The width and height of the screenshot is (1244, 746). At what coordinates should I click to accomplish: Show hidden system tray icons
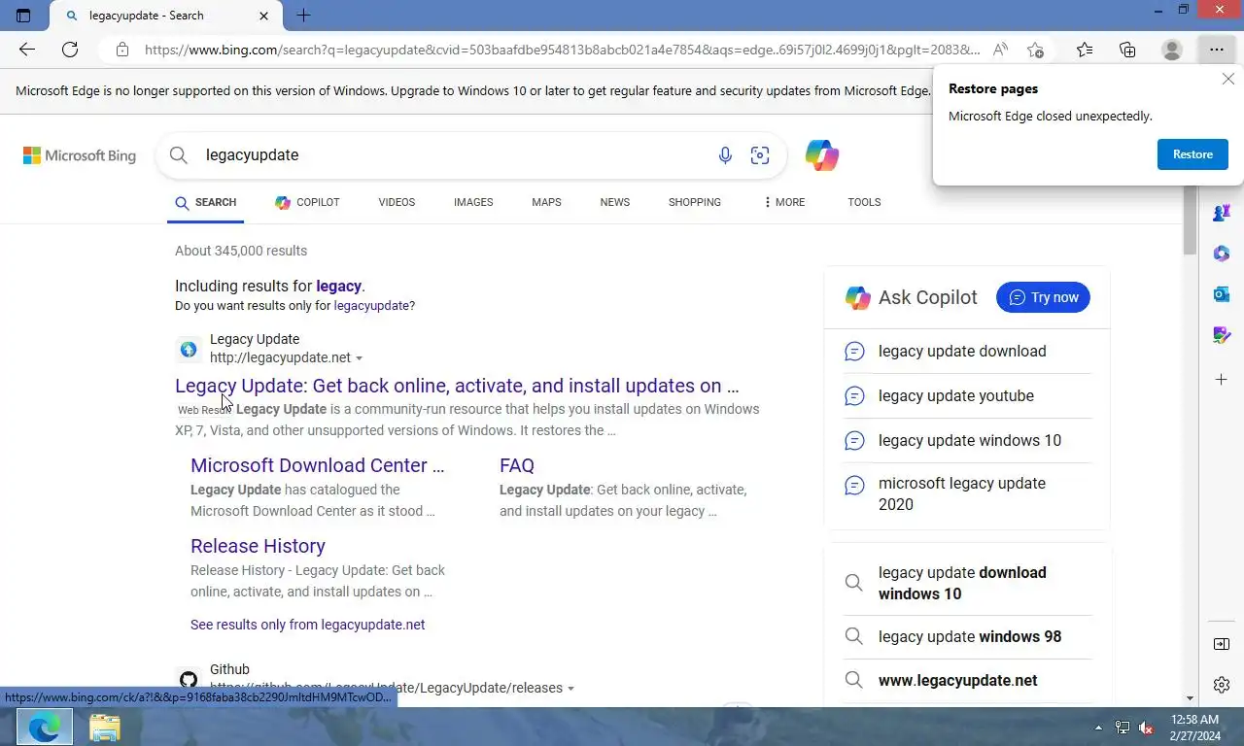point(1099,727)
